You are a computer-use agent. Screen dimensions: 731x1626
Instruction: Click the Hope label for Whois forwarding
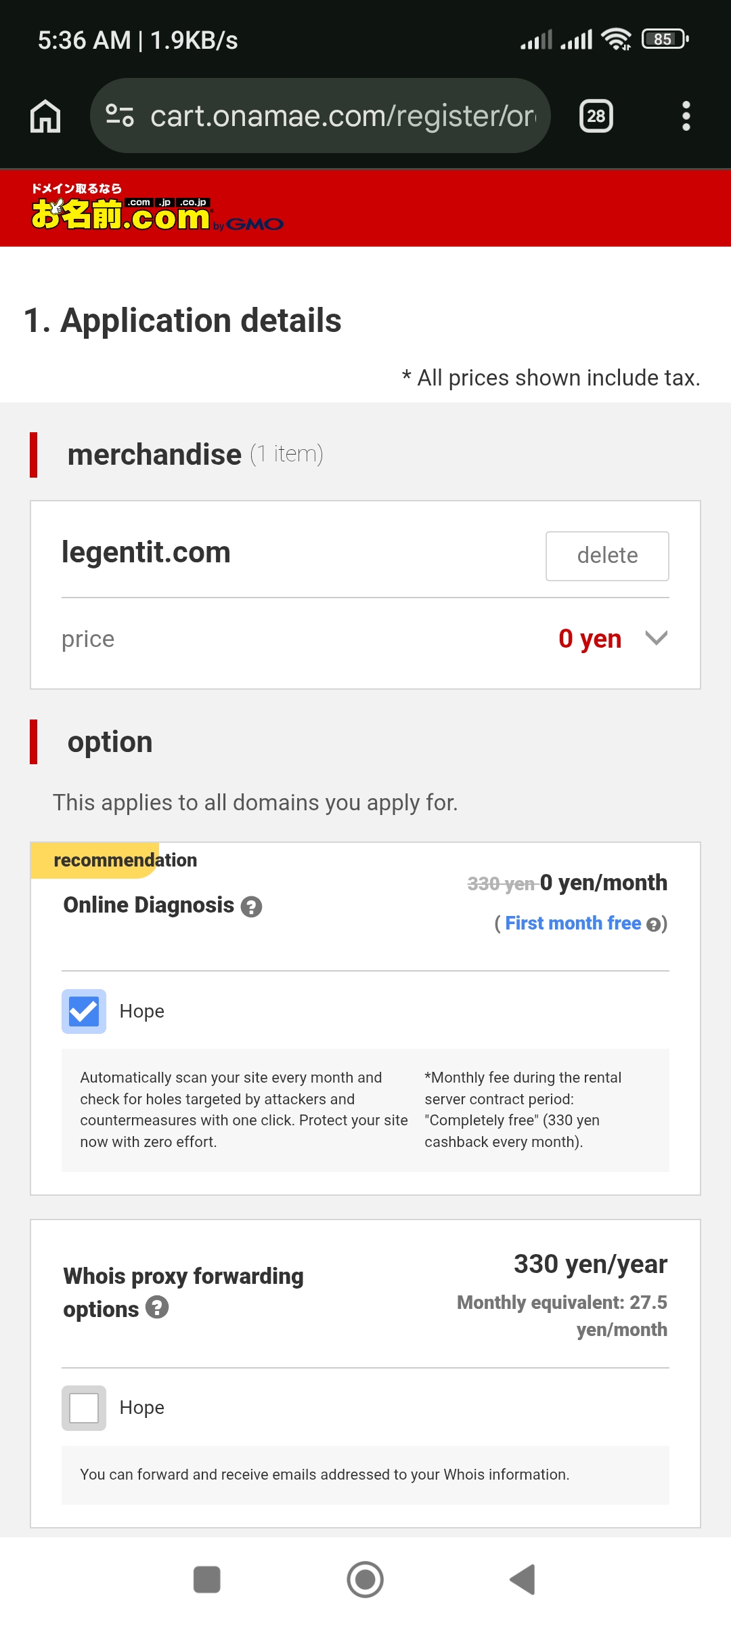(142, 1408)
